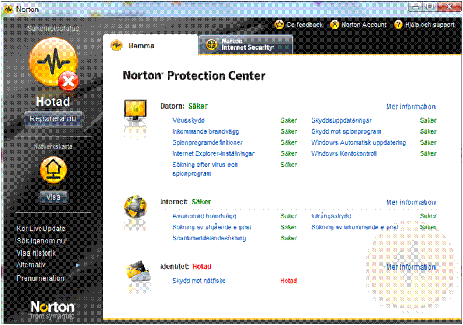This screenshot has width=463, height=325.
Task: Open Inkommande brandvägg details
Action: [206, 131]
